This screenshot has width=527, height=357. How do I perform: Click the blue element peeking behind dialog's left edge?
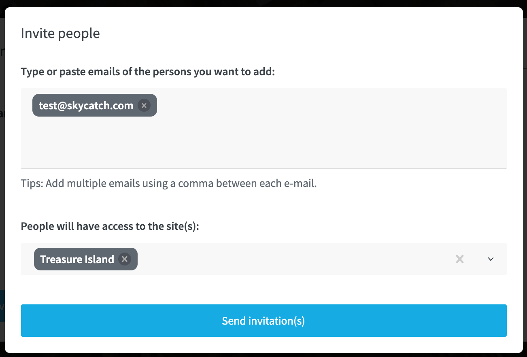pos(2,306)
